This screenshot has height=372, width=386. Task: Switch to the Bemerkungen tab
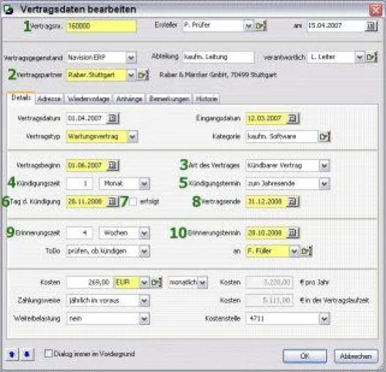pos(169,99)
